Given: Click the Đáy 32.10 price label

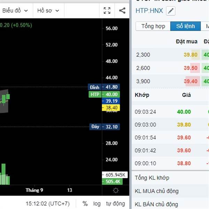Looking at the screenshot, I should coord(104,127).
